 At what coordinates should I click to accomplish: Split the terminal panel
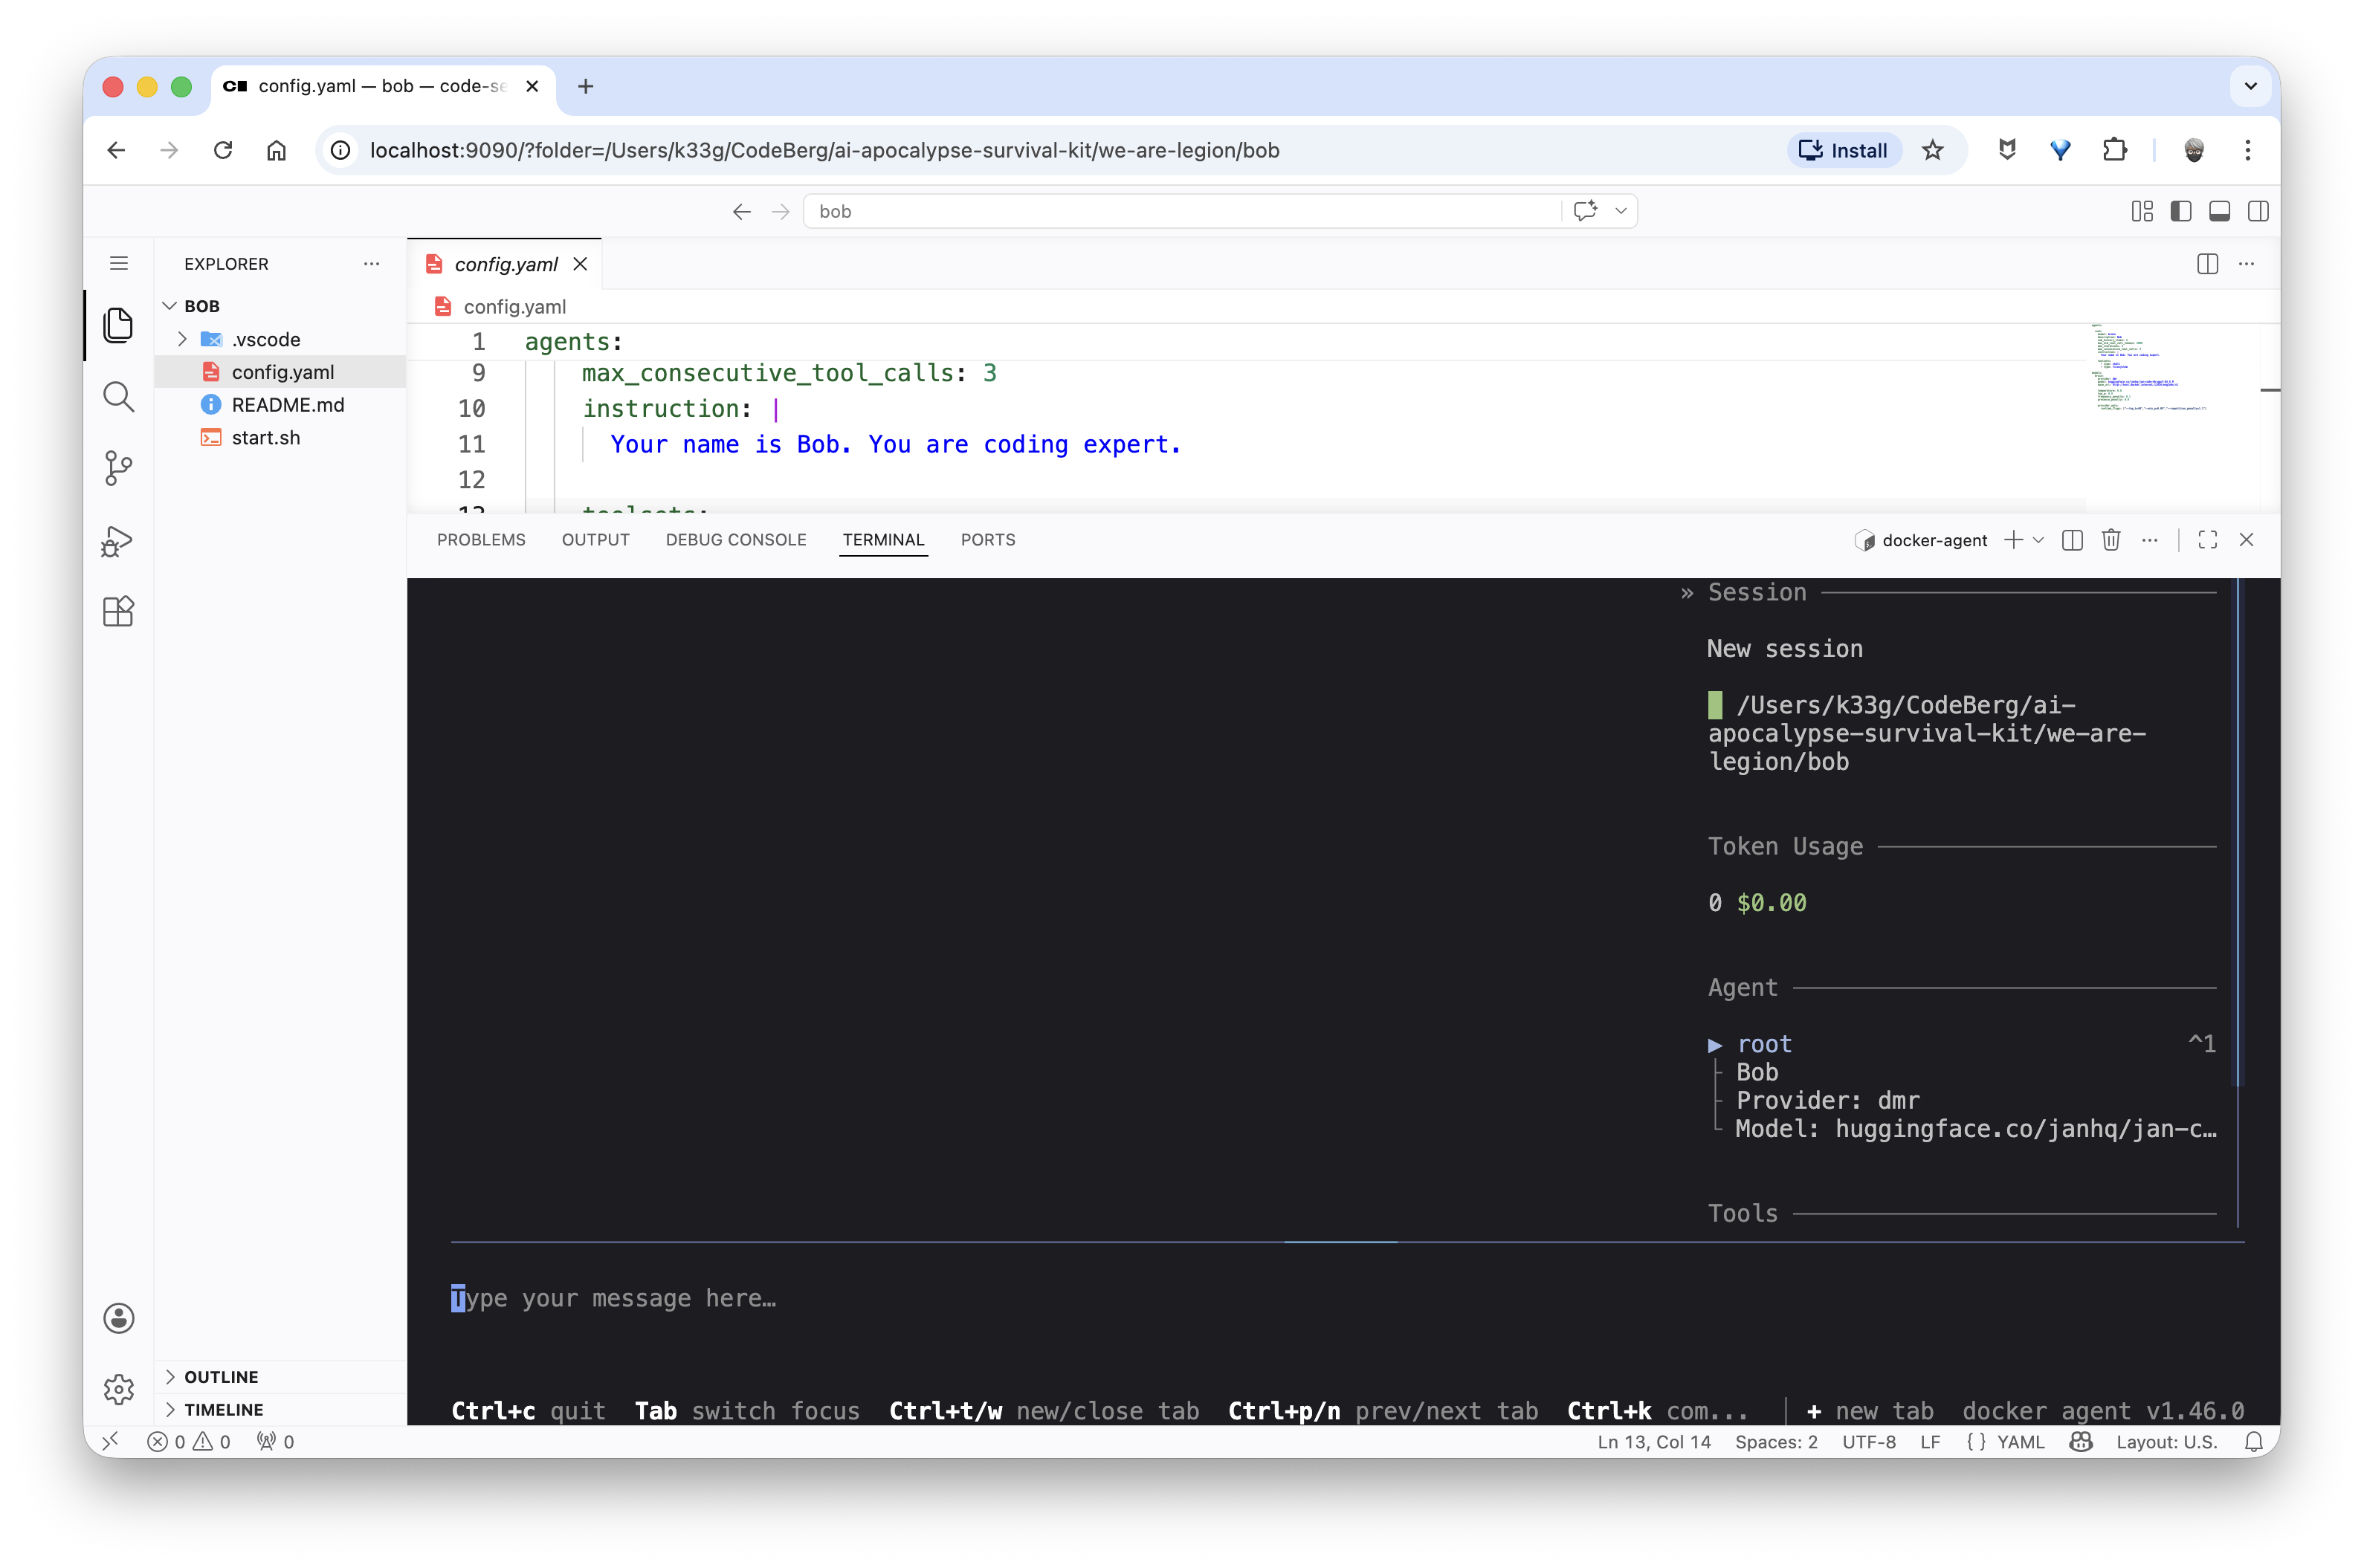pyautogui.click(x=2072, y=540)
